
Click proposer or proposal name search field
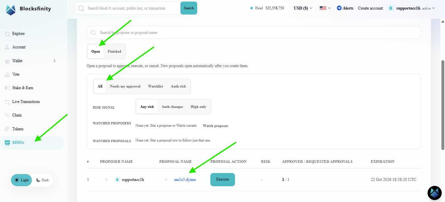254,33
